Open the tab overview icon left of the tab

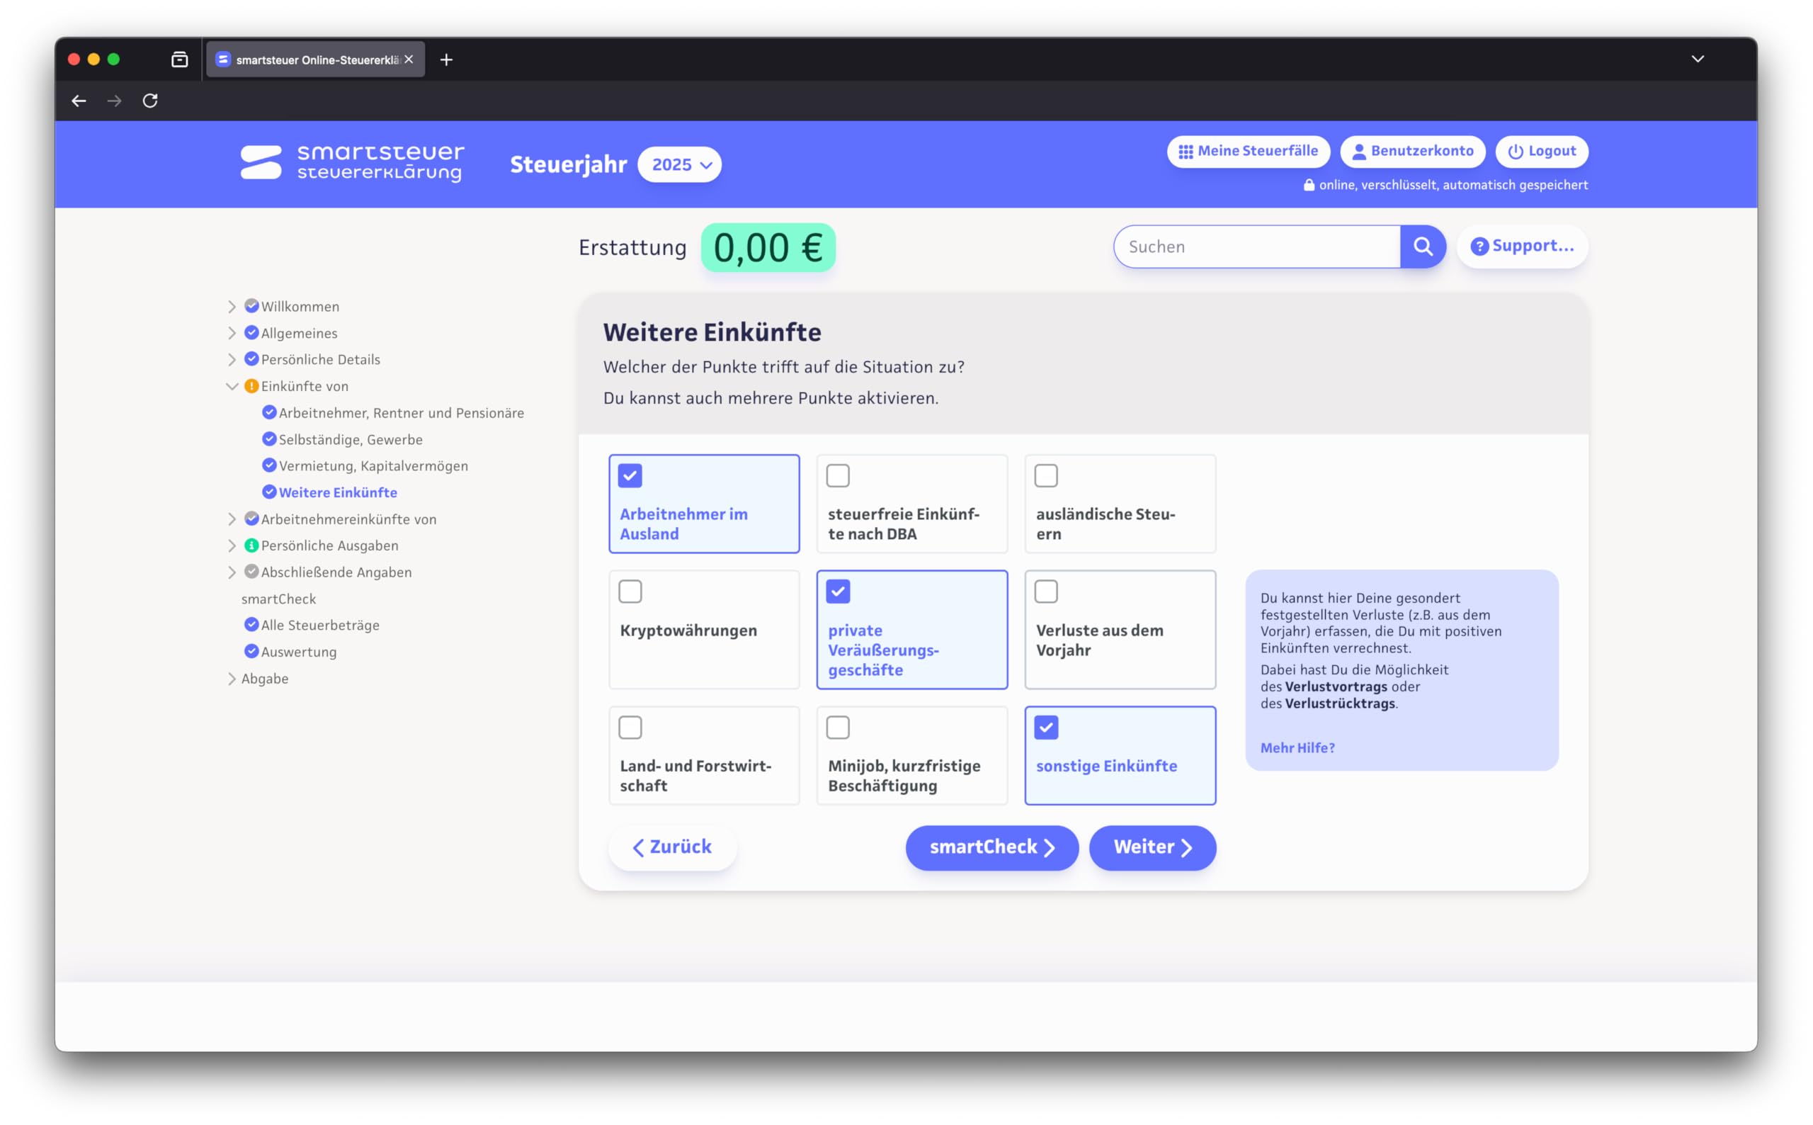tap(179, 60)
